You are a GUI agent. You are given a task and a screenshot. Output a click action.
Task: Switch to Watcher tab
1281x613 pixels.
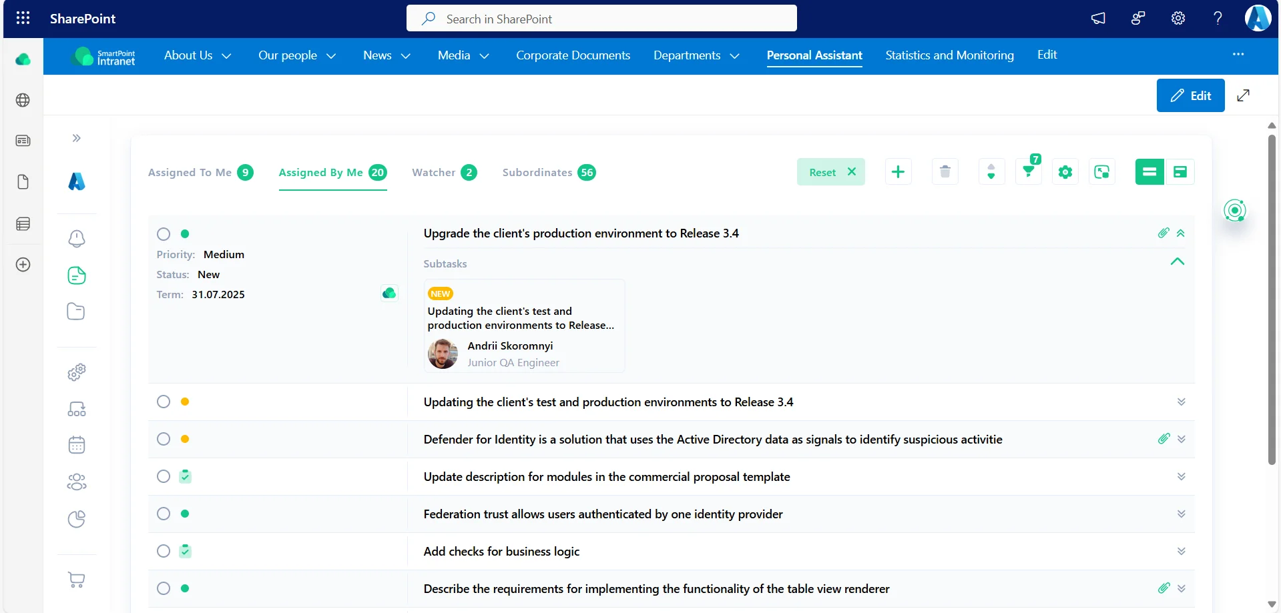pyautogui.click(x=445, y=173)
